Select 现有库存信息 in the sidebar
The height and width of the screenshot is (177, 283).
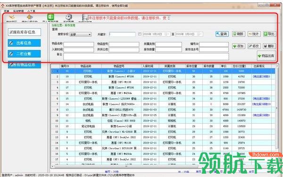coord(25,32)
